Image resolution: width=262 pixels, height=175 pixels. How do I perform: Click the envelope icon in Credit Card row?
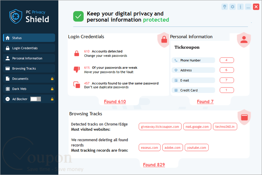(x=176, y=90)
